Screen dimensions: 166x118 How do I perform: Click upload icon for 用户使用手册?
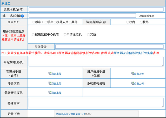(x=132, y=73)
